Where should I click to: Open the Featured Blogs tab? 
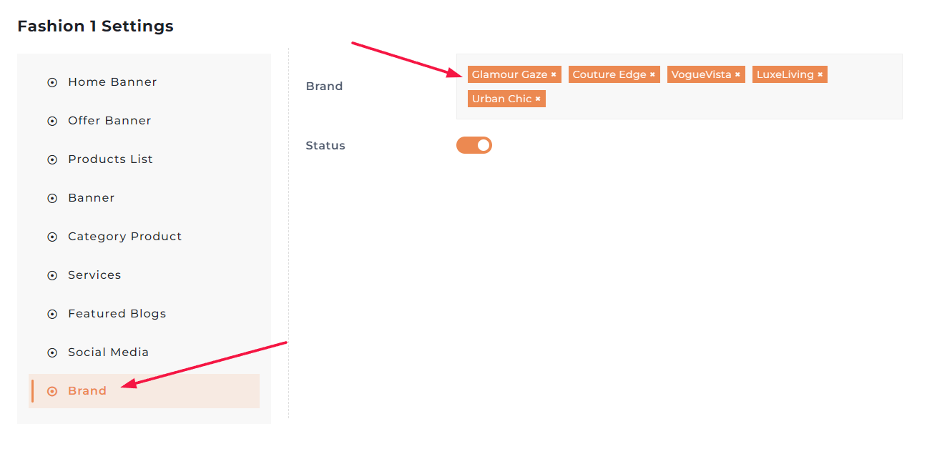pyautogui.click(x=117, y=314)
